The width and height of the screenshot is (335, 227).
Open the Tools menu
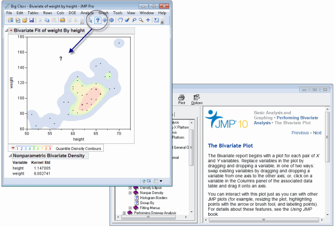(118, 13)
